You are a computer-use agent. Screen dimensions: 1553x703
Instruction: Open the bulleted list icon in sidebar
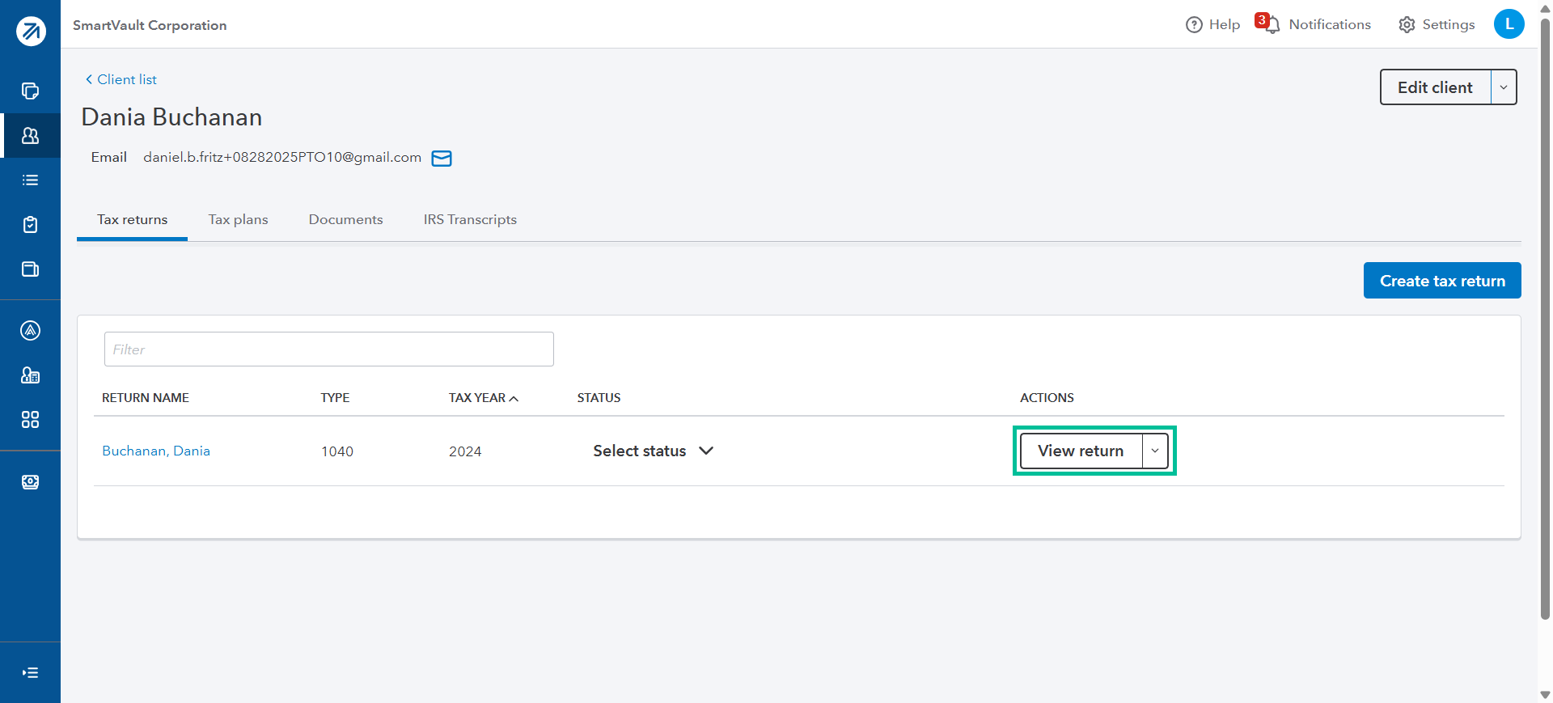[31, 180]
